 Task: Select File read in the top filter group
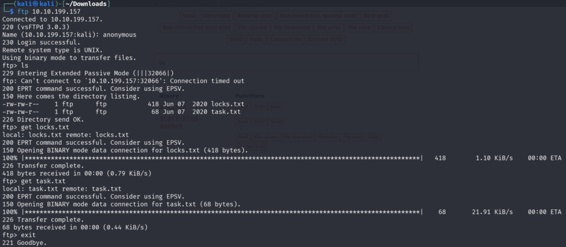[x=359, y=27]
